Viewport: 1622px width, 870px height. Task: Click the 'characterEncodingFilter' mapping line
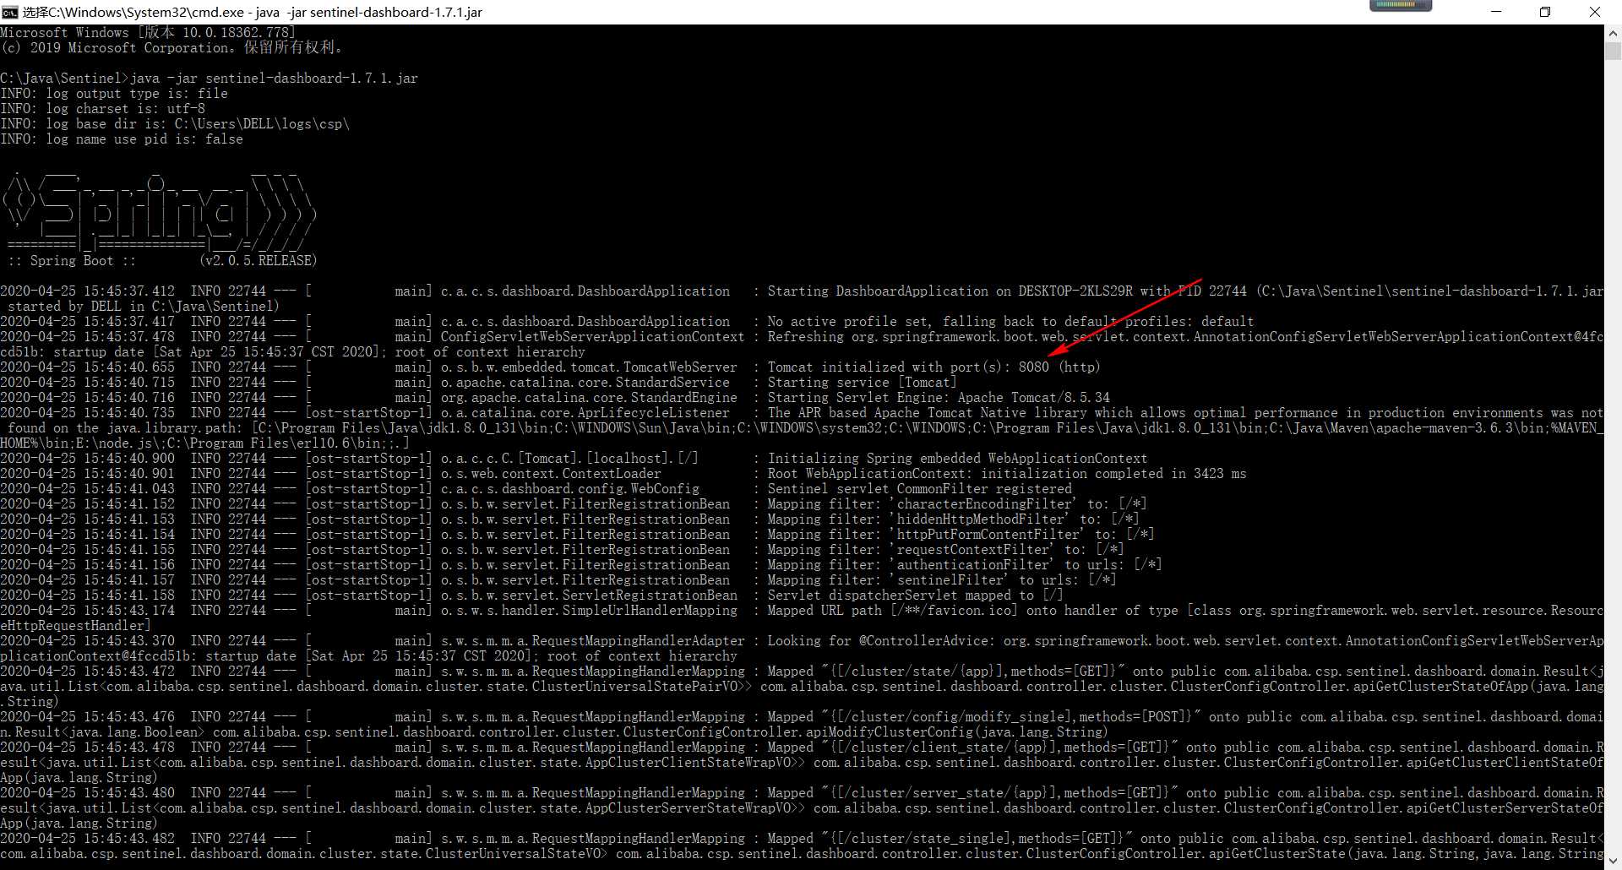click(x=956, y=504)
